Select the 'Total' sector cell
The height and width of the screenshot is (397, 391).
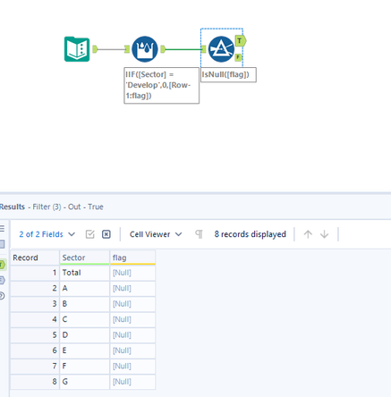85,273
